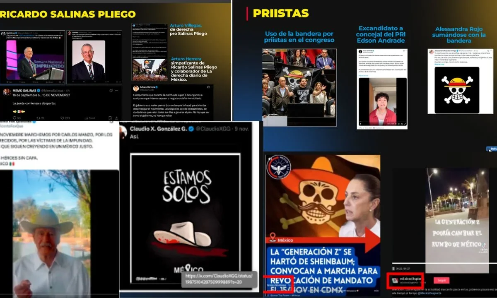The height and width of the screenshot is (298, 497).
Task: Click 'Excandidato a concejal del PRI' caption
Action: (381, 34)
